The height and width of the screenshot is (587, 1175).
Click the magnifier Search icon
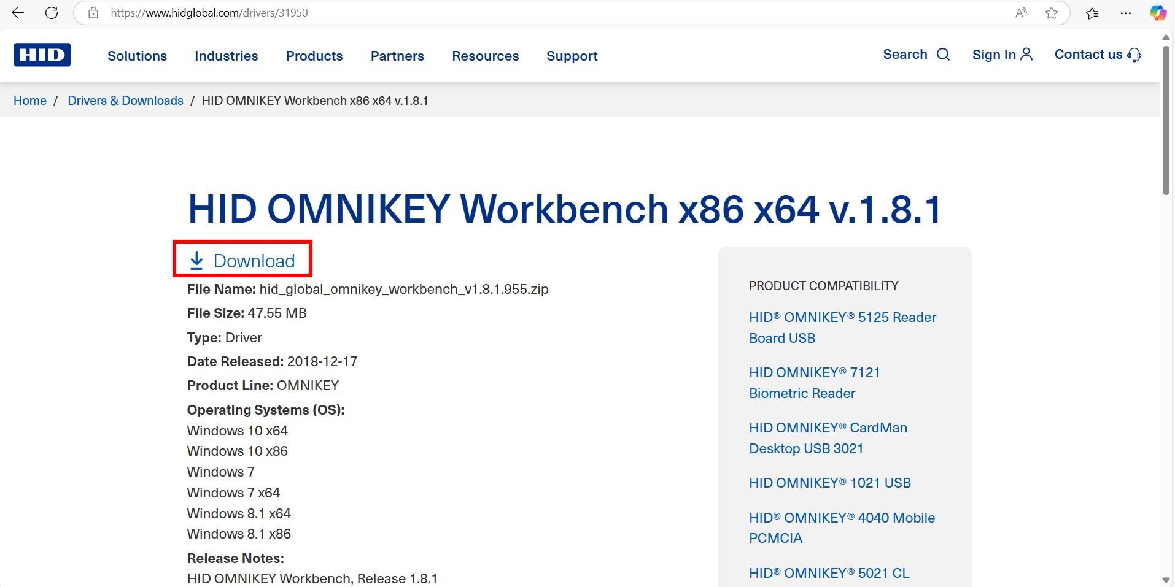pyautogui.click(x=944, y=55)
